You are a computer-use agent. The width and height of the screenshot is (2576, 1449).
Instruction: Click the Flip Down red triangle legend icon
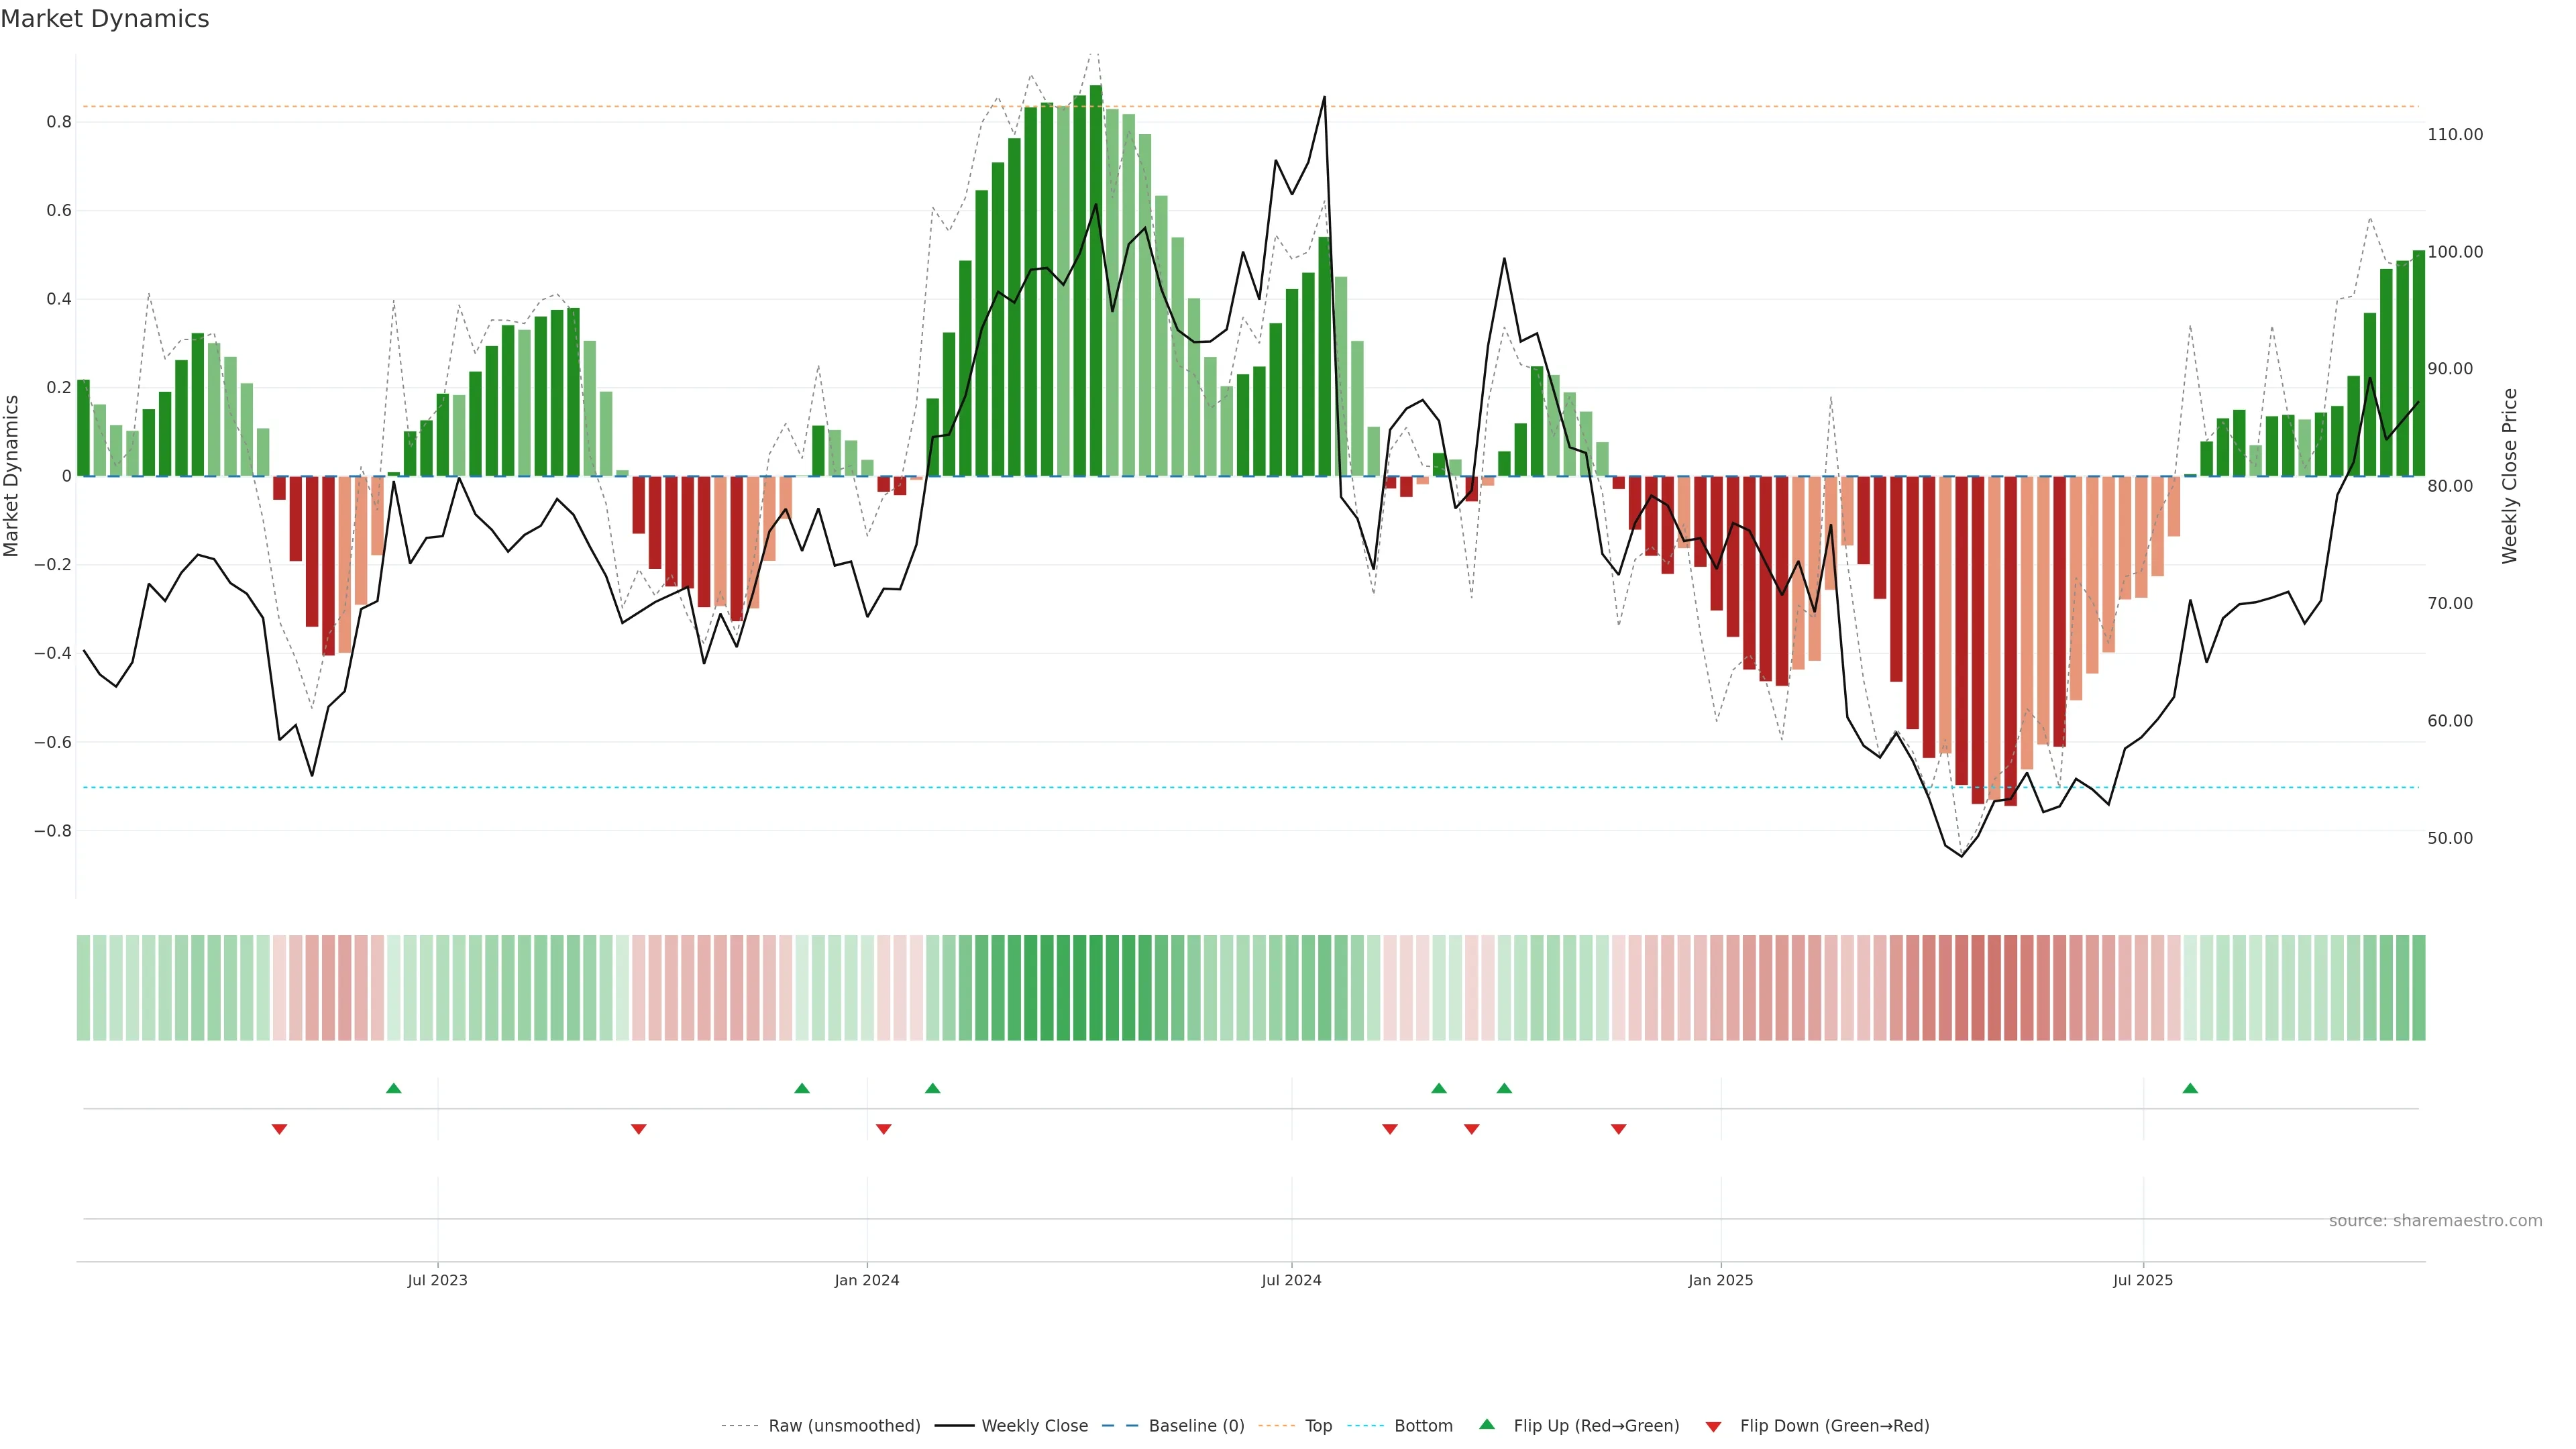pyautogui.click(x=1713, y=1426)
